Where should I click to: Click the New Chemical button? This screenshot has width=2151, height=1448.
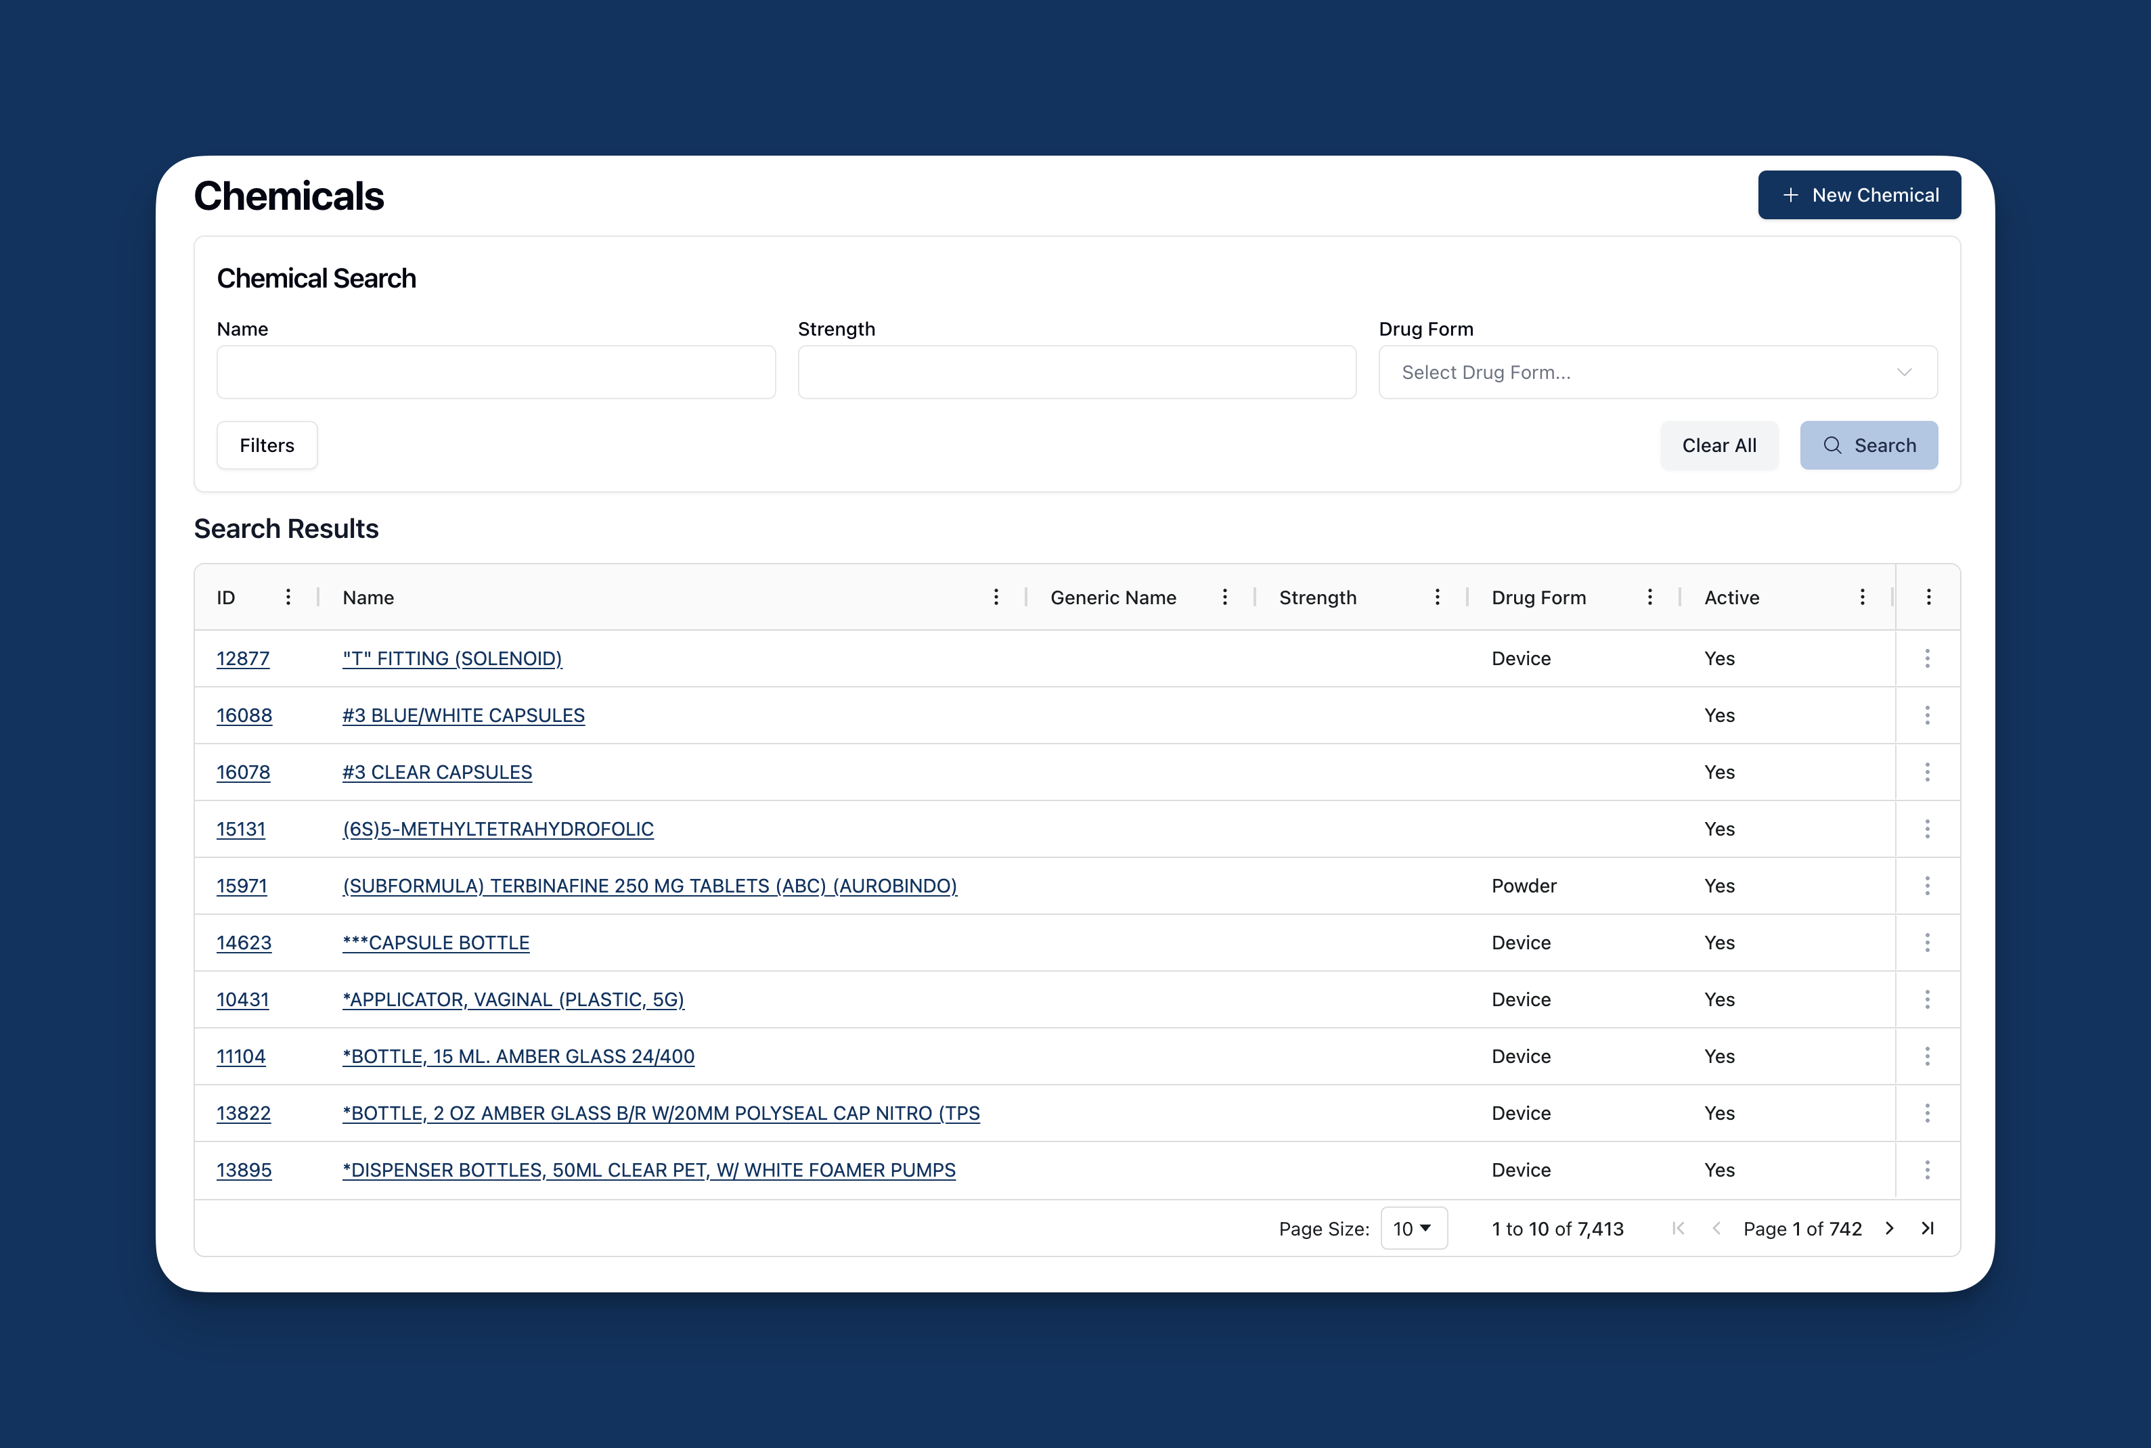[x=1858, y=195]
